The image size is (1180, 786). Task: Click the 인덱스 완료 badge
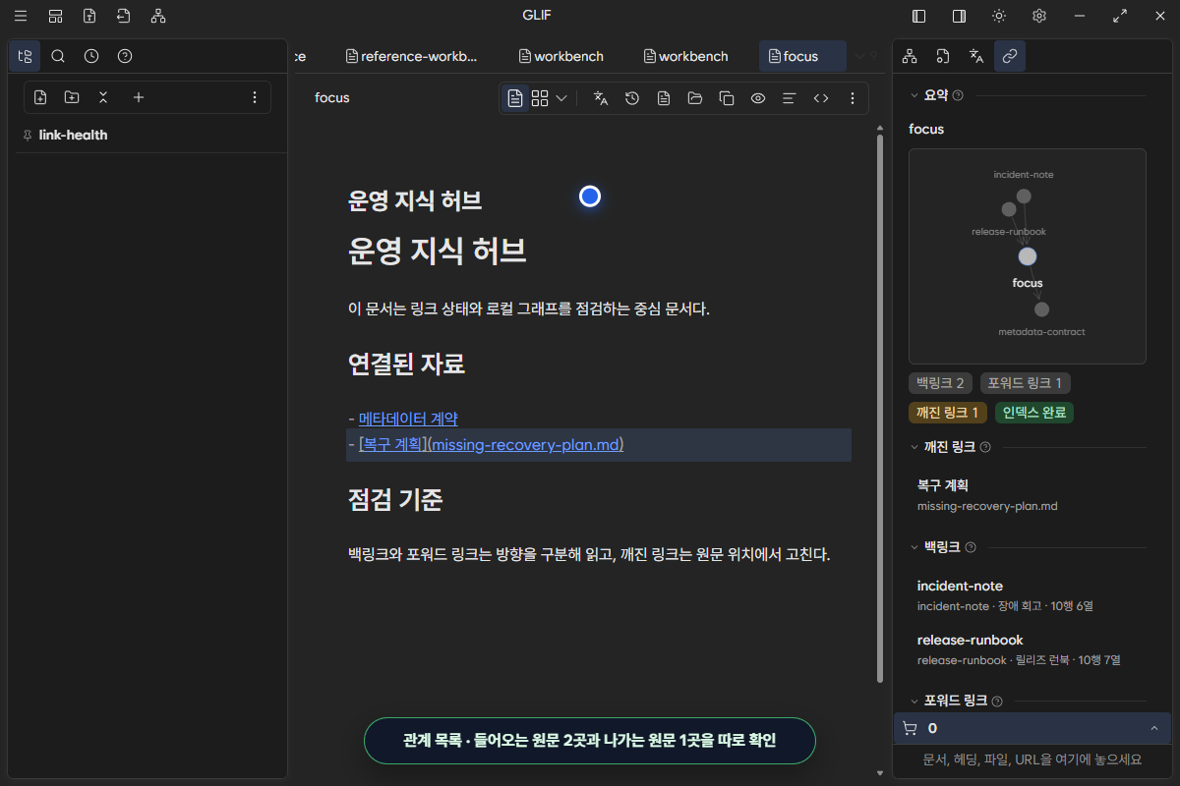click(x=1034, y=413)
